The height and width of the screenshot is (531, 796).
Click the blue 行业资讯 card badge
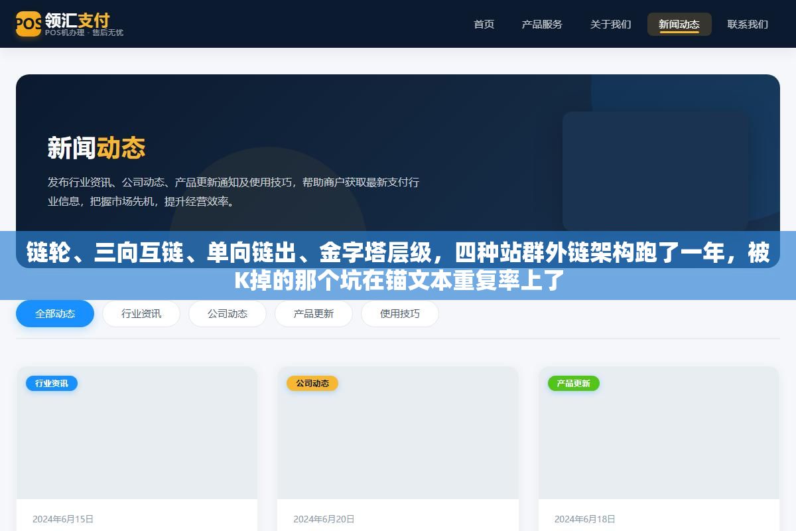(52, 383)
